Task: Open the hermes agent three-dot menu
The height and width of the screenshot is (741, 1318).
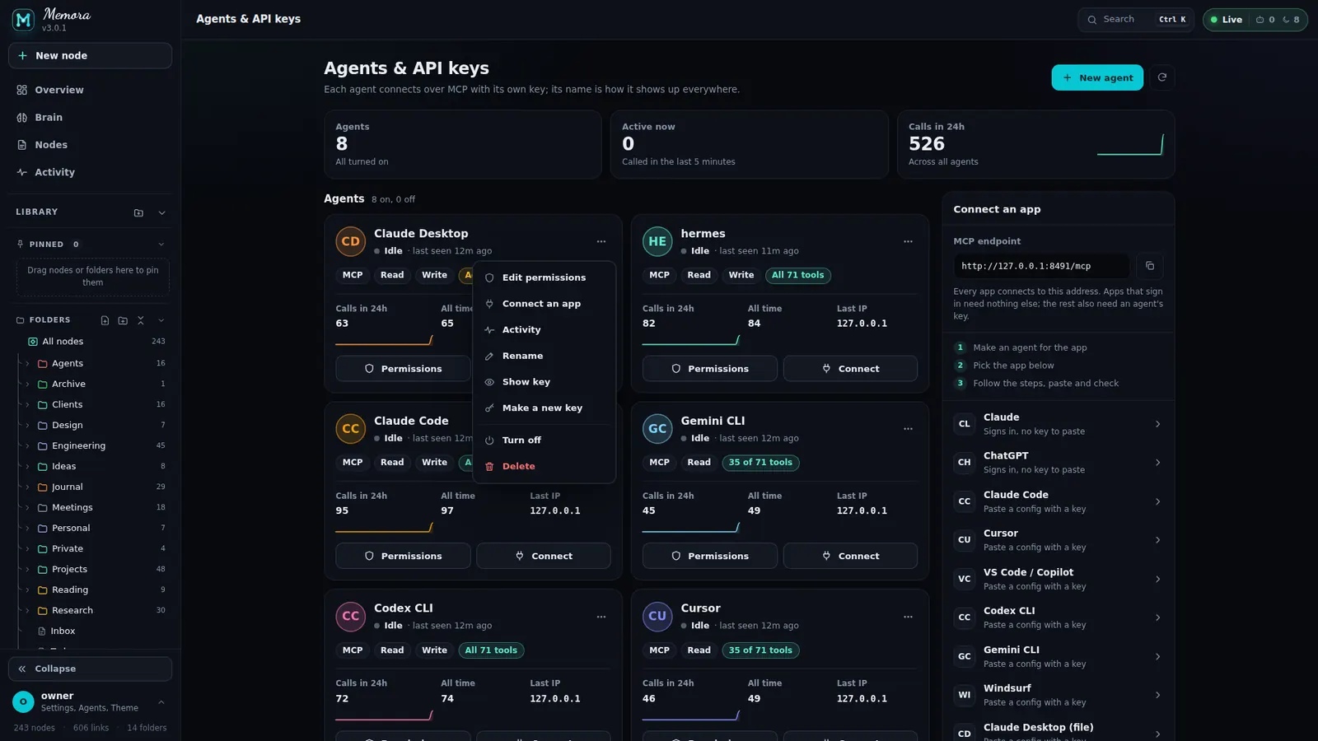Action: click(x=908, y=241)
